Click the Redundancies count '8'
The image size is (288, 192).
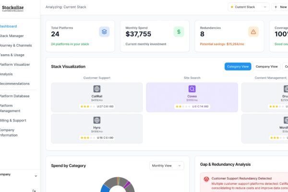(x=202, y=34)
